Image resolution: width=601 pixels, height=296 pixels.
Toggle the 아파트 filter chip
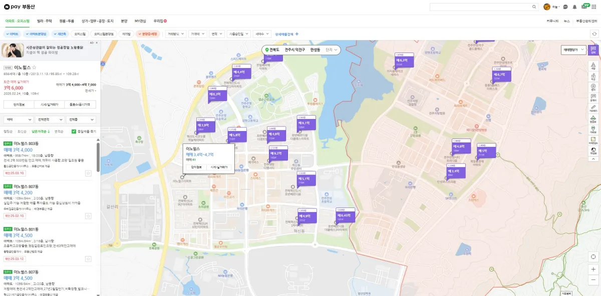pos(13,34)
